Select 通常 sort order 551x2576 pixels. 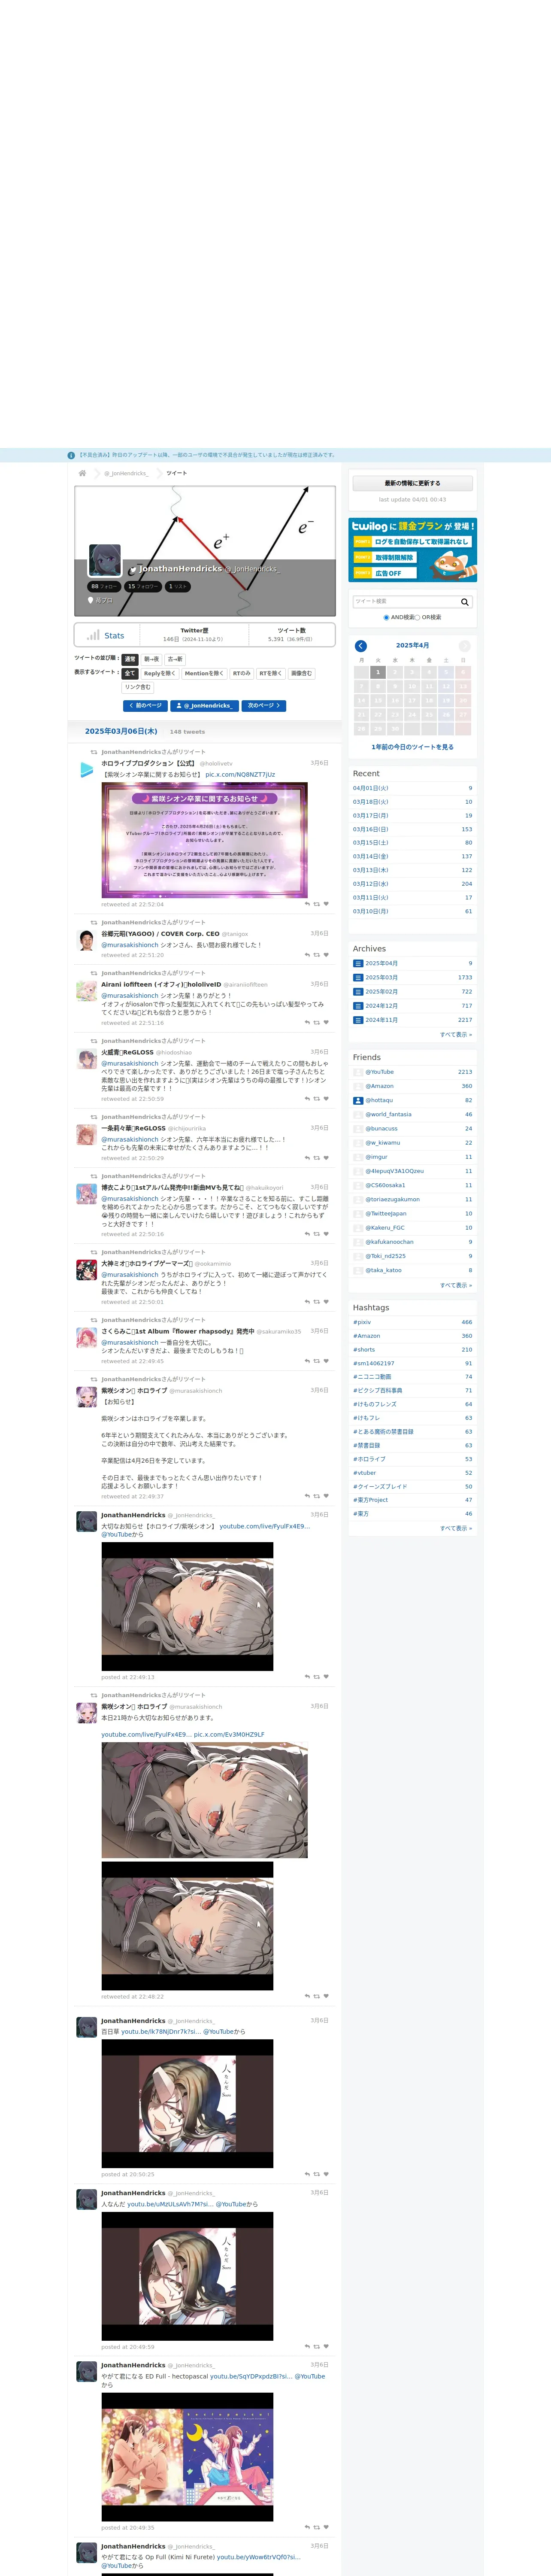(x=130, y=659)
